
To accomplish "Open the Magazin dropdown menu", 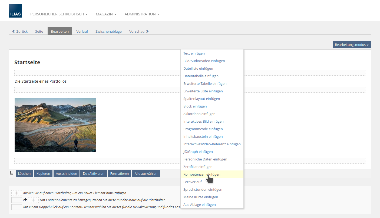I will pos(106,14).
